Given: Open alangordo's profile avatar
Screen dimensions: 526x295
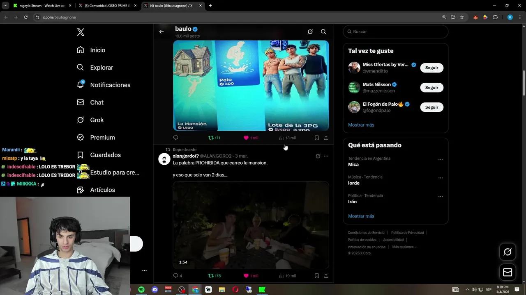Looking at the screenshot, I should [x=164, y=159].
